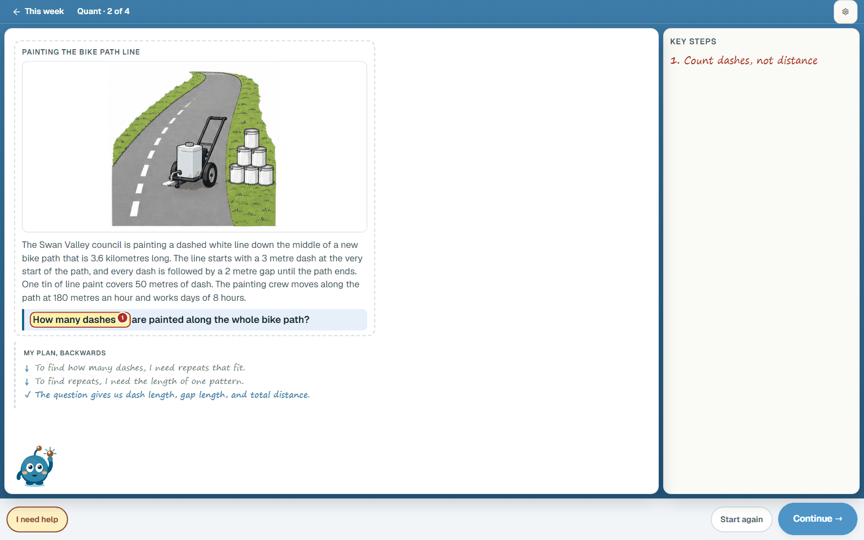Viewport: 864px width, 540px height.
Task: Click the blue robot mascot helper
Action: [36, 466]
